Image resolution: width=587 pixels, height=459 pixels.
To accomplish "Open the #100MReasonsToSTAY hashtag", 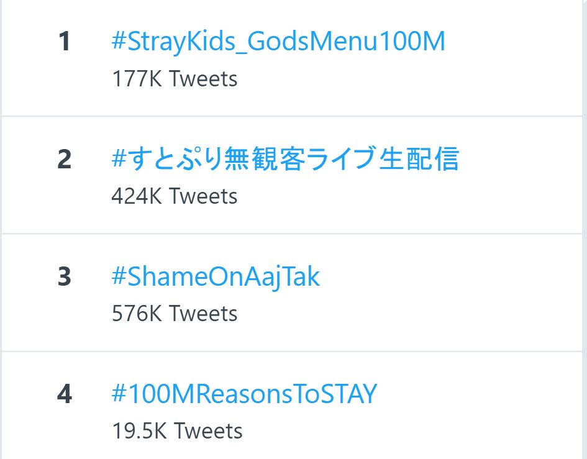I will 244,394.
